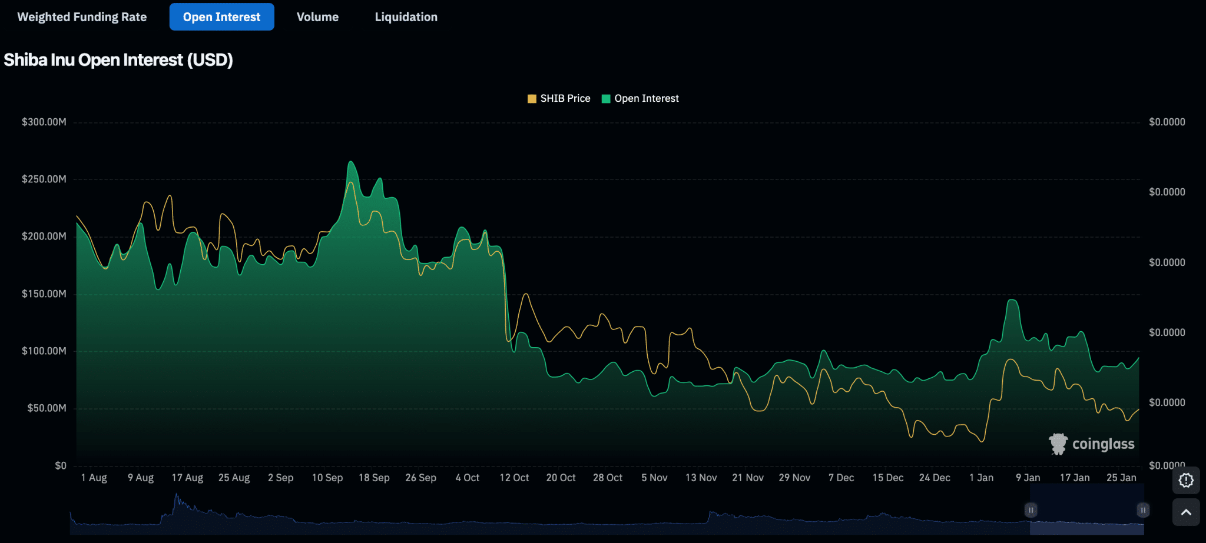Click the 12 Oct label on the date axis
This screenshot has height=543, width=1206.
pyautogui.click(x=514, y=478)
